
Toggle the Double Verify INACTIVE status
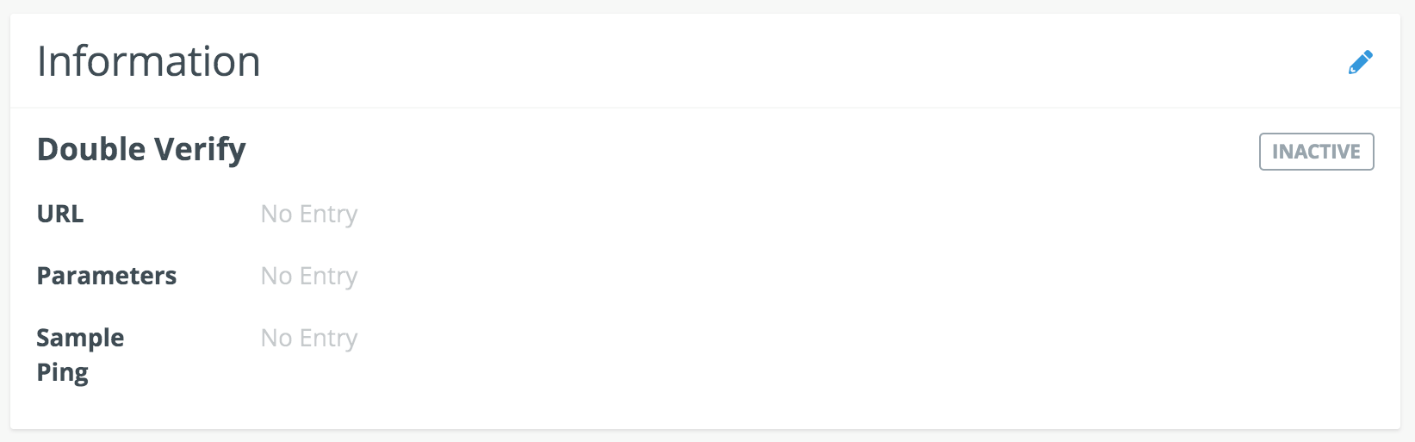(1316, 152)
